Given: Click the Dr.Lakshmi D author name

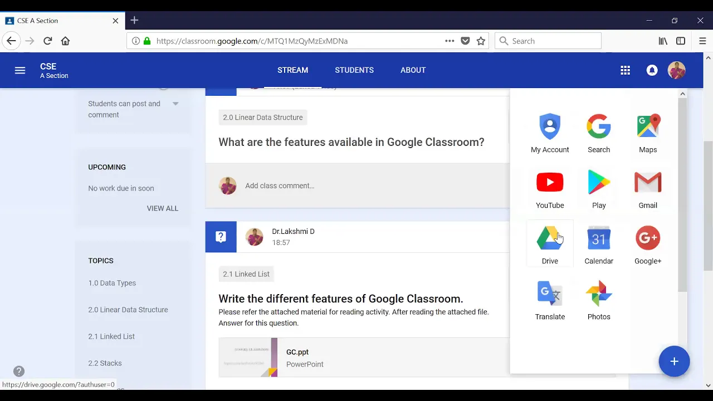Looking at the screenshot, I should (293, 231).
